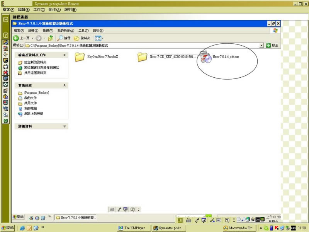Screen dimensions: 309x232
Task: Click the local 開始 start button
Action: [x=8, y=228]
